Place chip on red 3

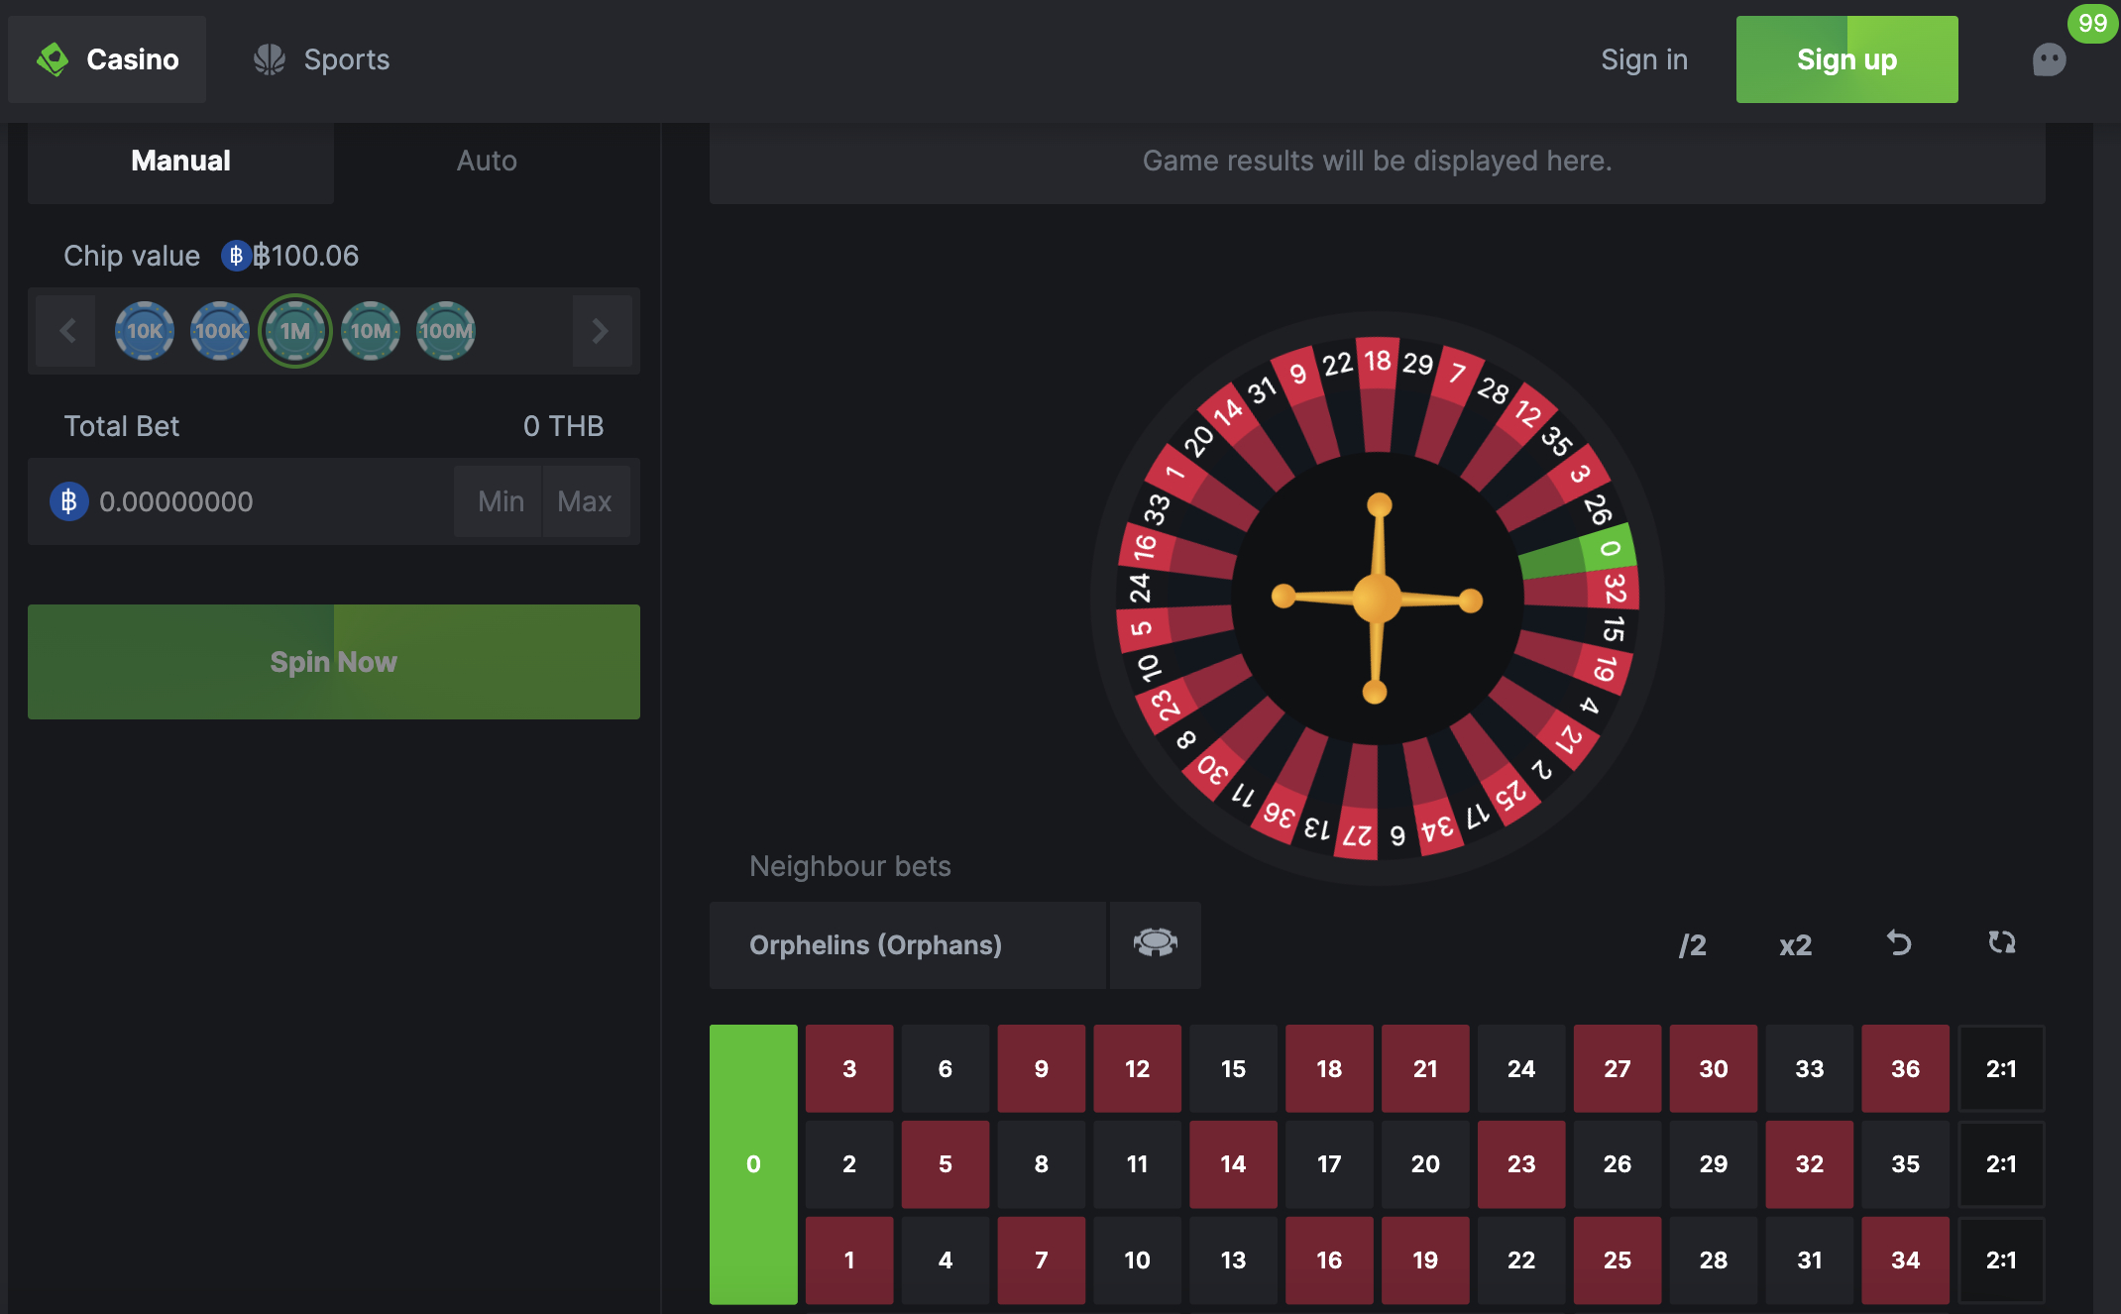(849, 1068)
